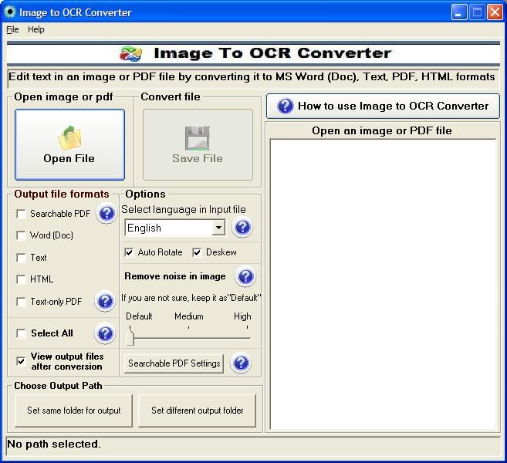507x463 pixels.
Task: Click 'Select language in Input file' label
Action: pos(184,210)
